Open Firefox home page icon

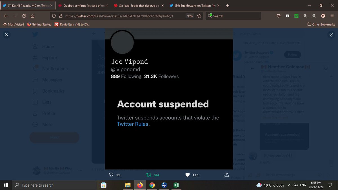click(x=32, y=16)
